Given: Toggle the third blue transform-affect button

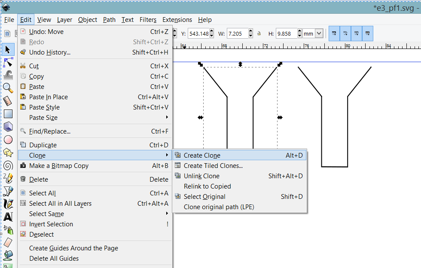Looking at the screenshot, I should pyautogui.click(x=356, y=33).
